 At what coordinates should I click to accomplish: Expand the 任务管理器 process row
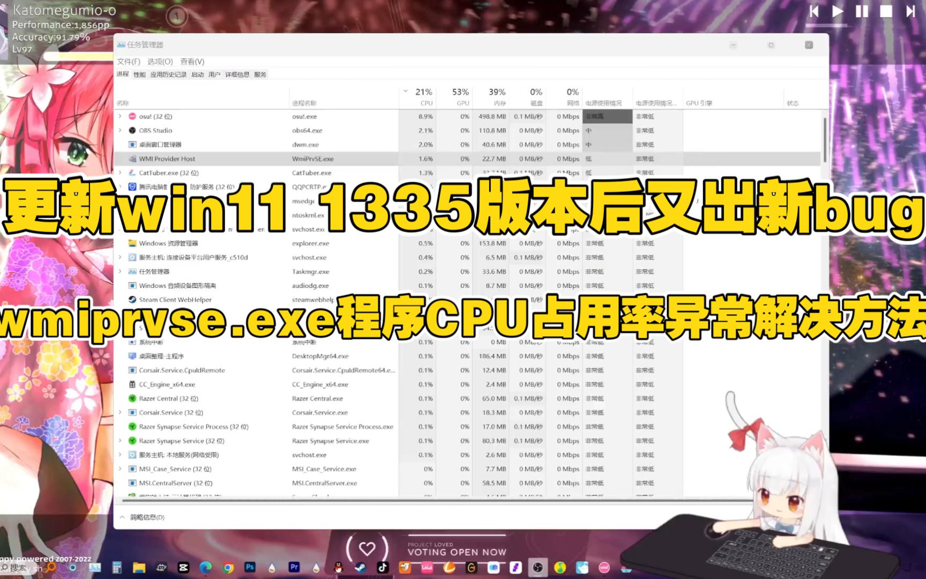120,271
